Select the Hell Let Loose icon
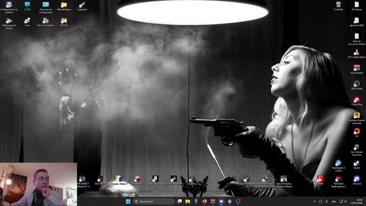The height and width of the screenshot is (206, 366). click(x=155, y=180)
